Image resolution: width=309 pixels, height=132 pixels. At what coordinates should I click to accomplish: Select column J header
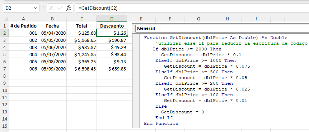[285, 19]
